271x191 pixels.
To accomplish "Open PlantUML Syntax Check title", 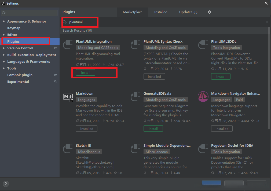I will 163,42.
